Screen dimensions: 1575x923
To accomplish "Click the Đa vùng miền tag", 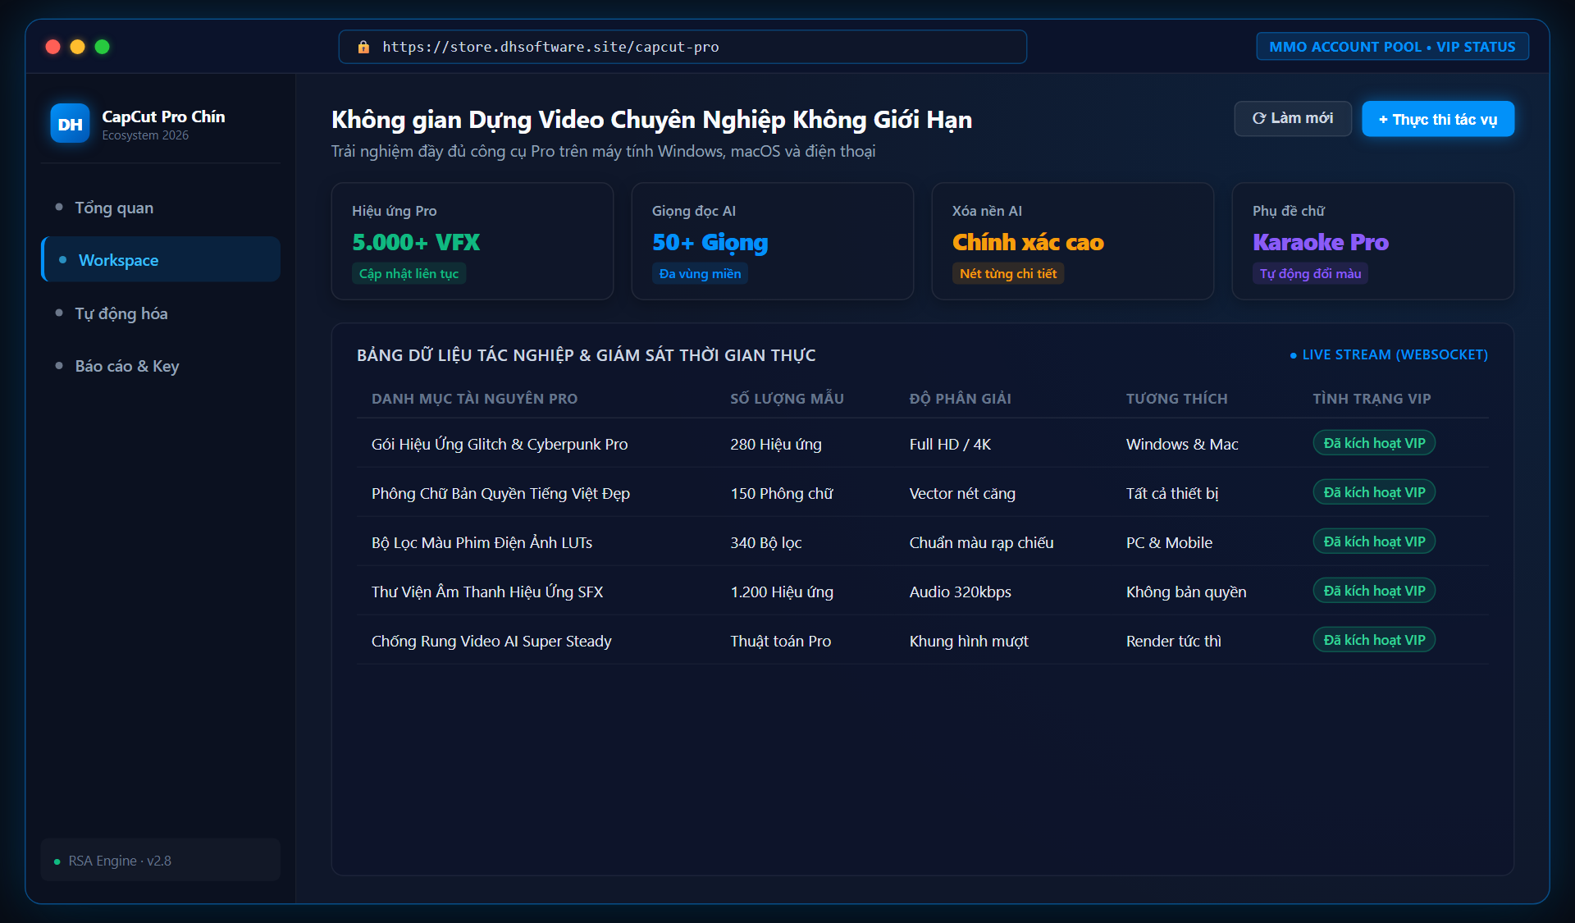I will click(x=700, y=274).
